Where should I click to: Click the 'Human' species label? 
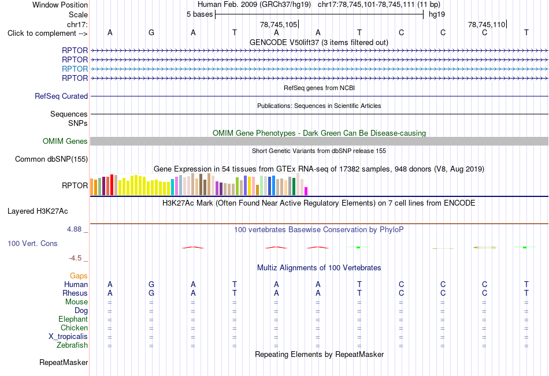point(76,284)
